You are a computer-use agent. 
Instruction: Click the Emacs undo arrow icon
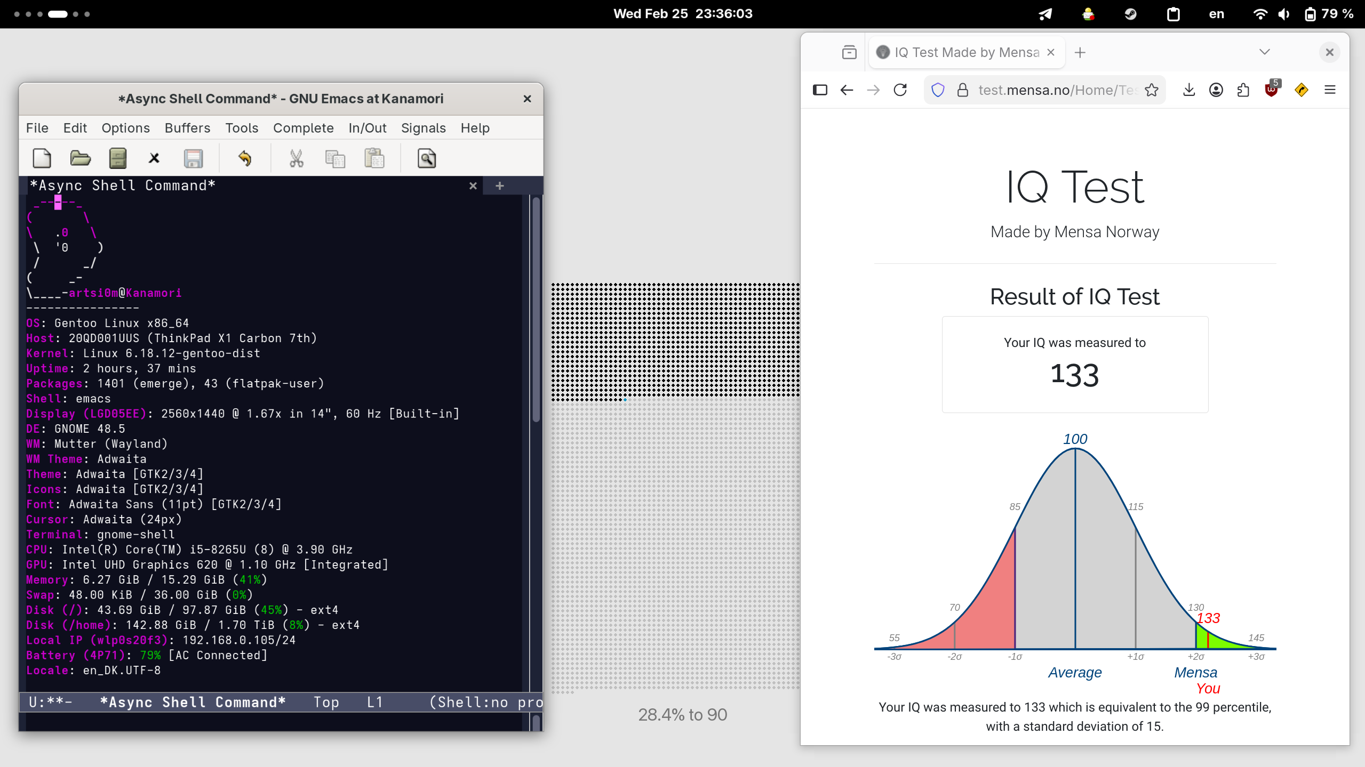245,158
